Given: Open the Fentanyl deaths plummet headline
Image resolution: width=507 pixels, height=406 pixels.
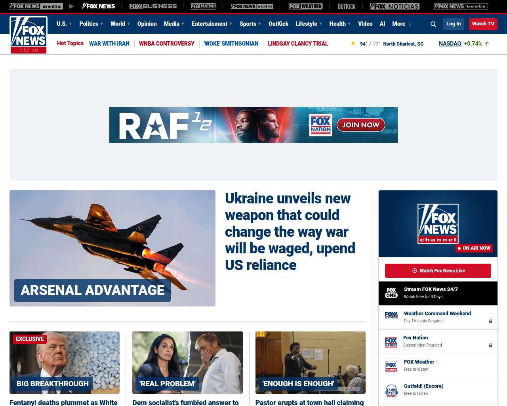Looking at the screenshot, I should tap(63, 402).
